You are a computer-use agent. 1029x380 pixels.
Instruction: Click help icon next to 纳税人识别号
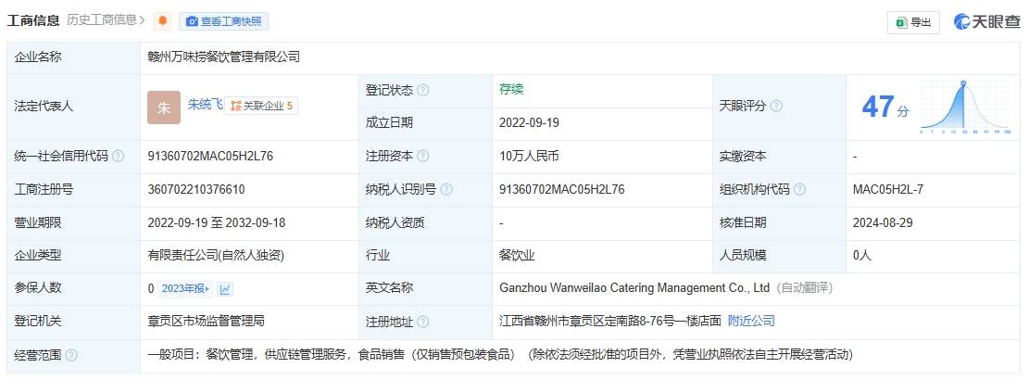446,190
